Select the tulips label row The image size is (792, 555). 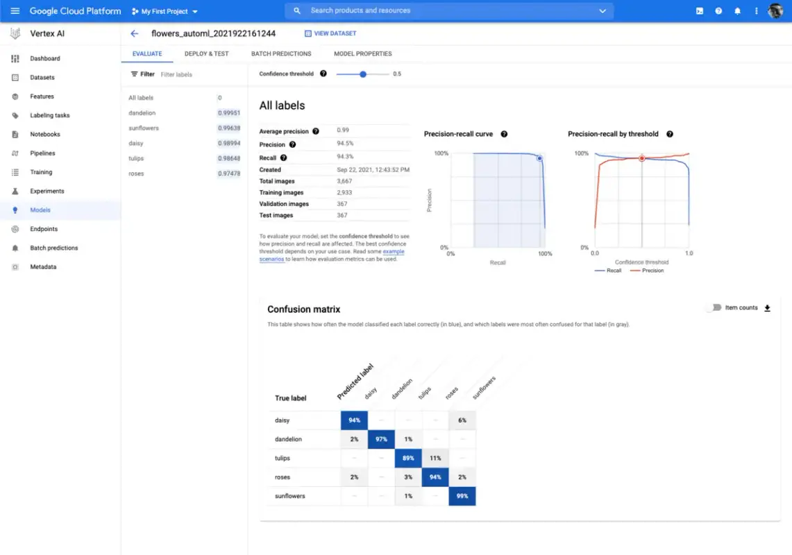tap(184, 159)
